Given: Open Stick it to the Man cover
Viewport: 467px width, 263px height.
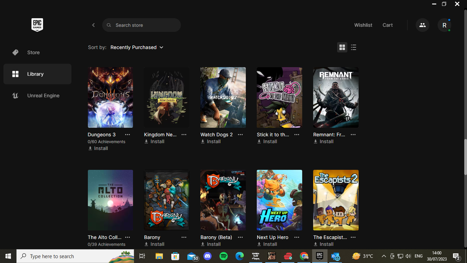Looking at the screenshot, I should click(x=279, y=98).
